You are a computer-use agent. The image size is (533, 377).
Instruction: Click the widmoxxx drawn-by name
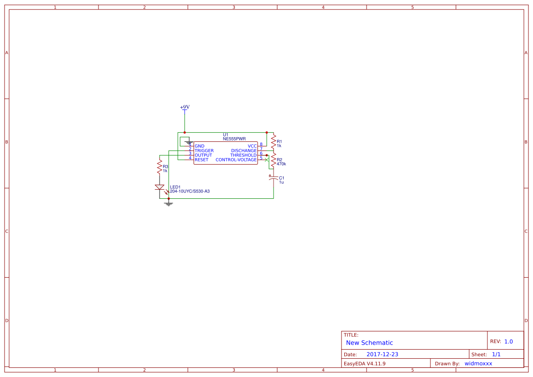[479, 363]
